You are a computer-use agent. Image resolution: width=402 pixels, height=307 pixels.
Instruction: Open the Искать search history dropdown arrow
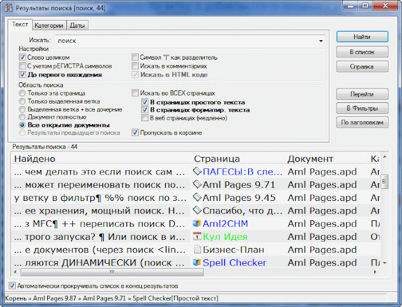321,41
